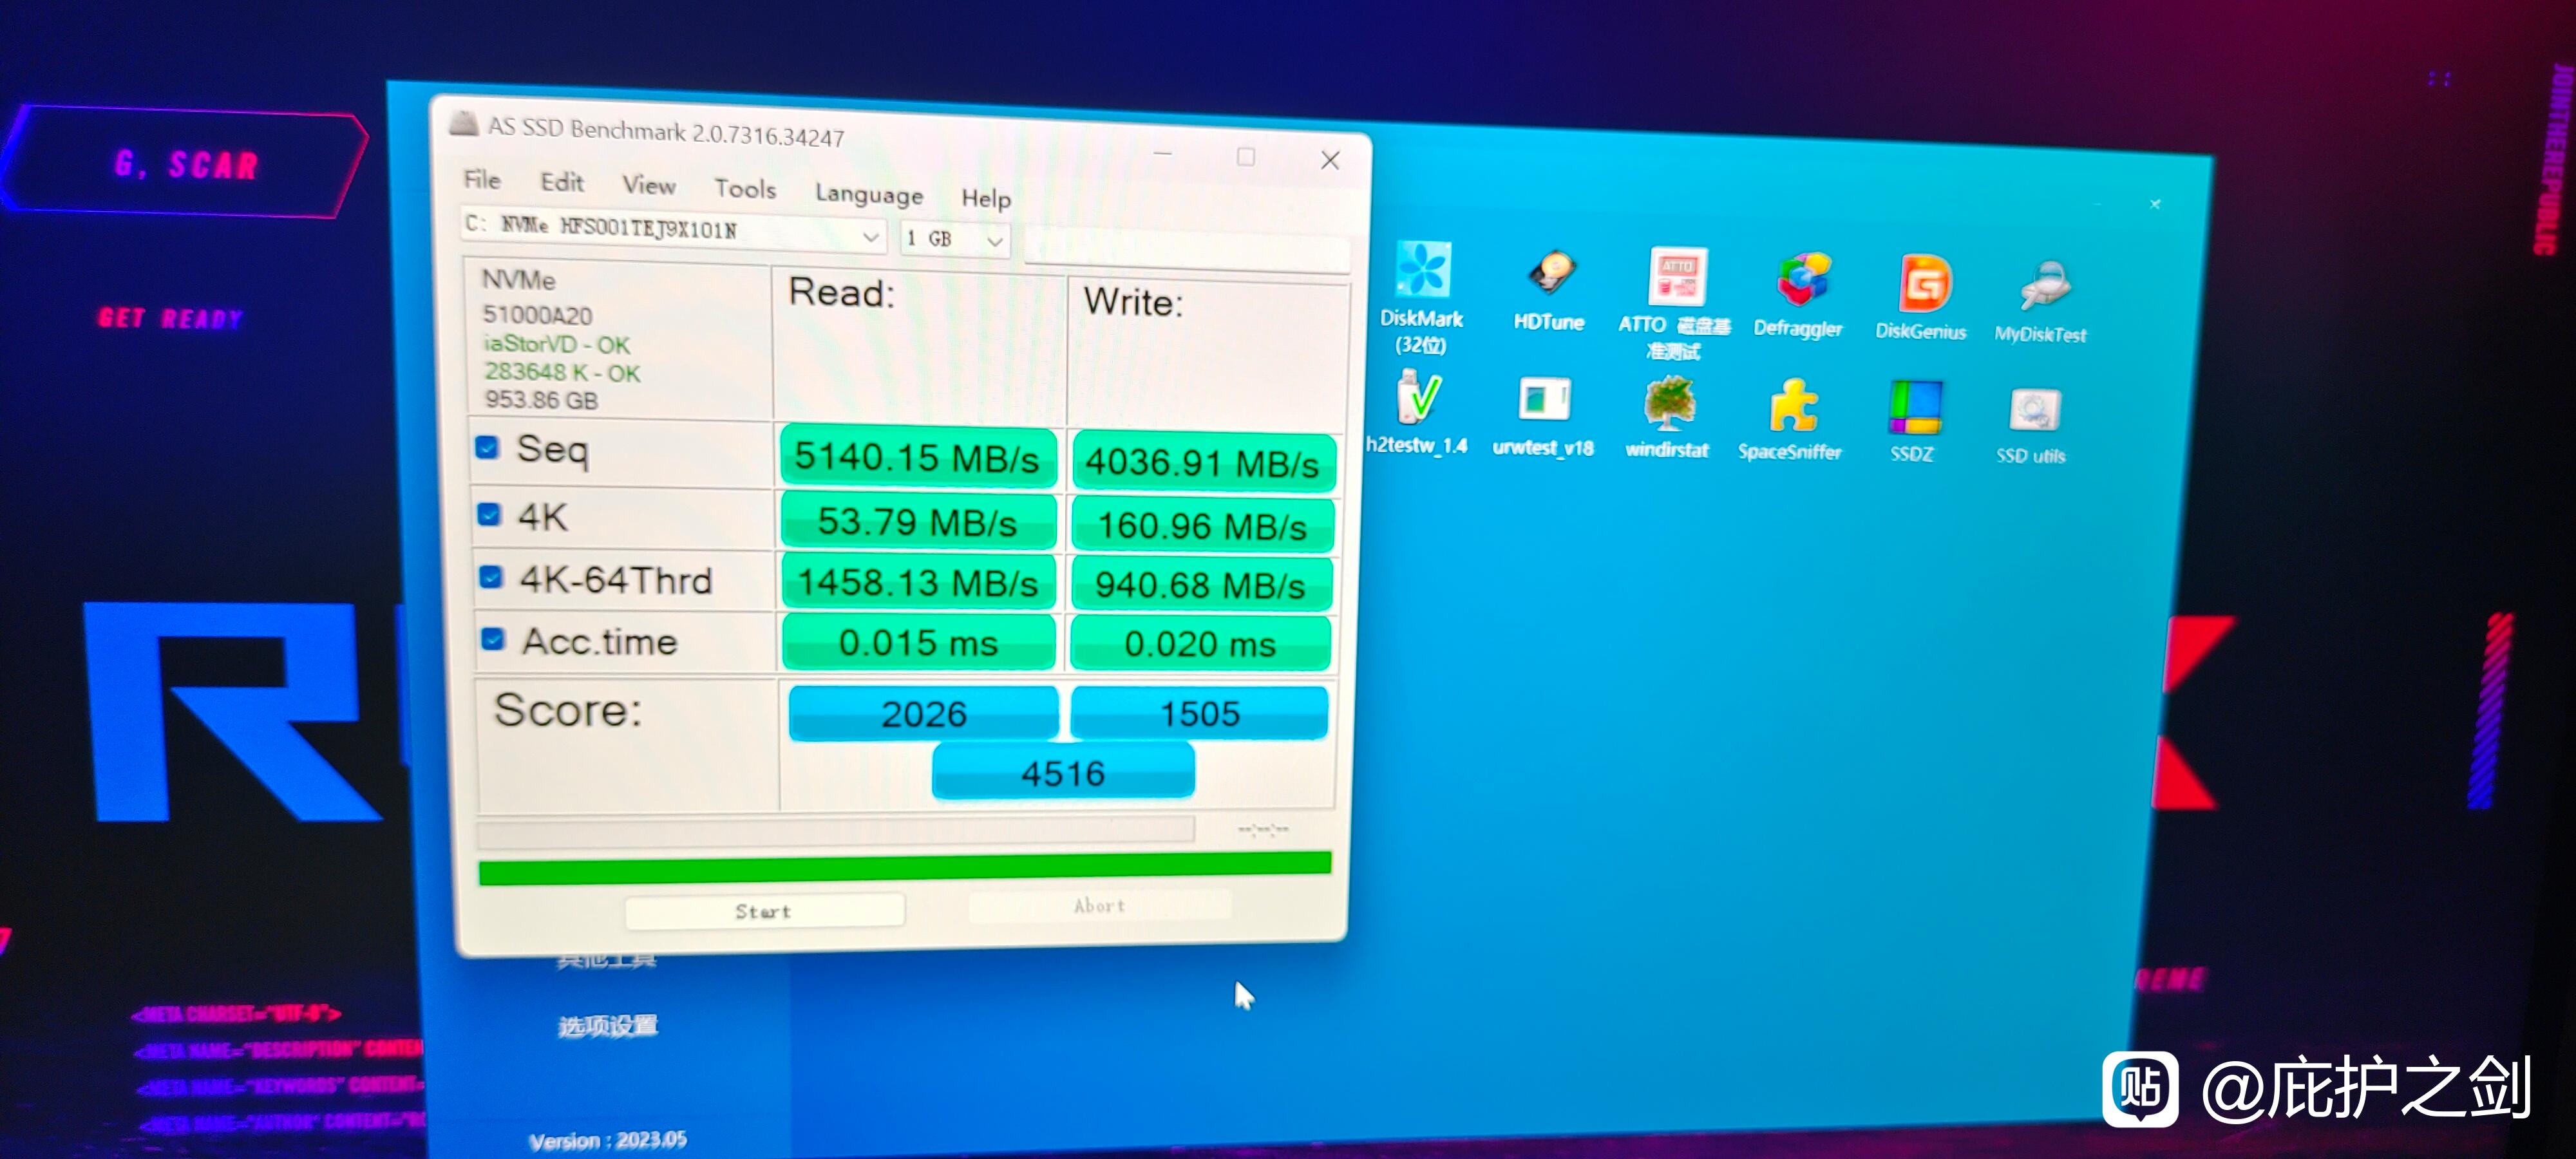2576x1159 pixels.
Task: Toggle the 4K-64Thrd test checkbox
Action: point(491,577)
